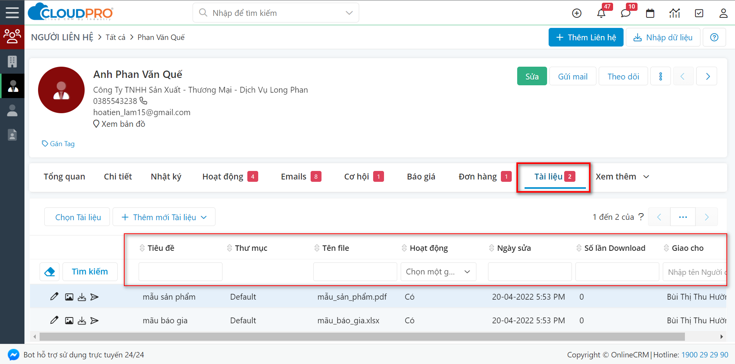The width and height of the screenshot is (735, 364).
Task: Focus the Nhập để tìm kiếm search box
Action: tap(276, 13)
